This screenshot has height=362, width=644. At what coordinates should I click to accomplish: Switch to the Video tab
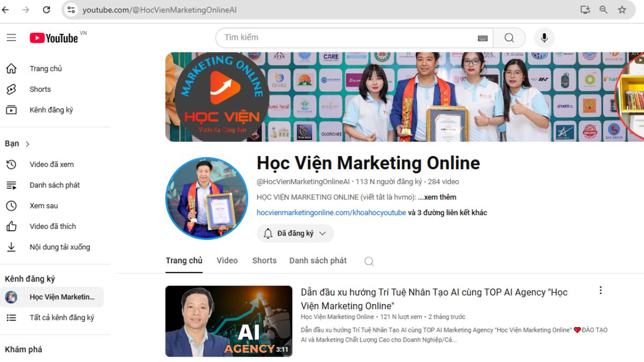point(227,261)
